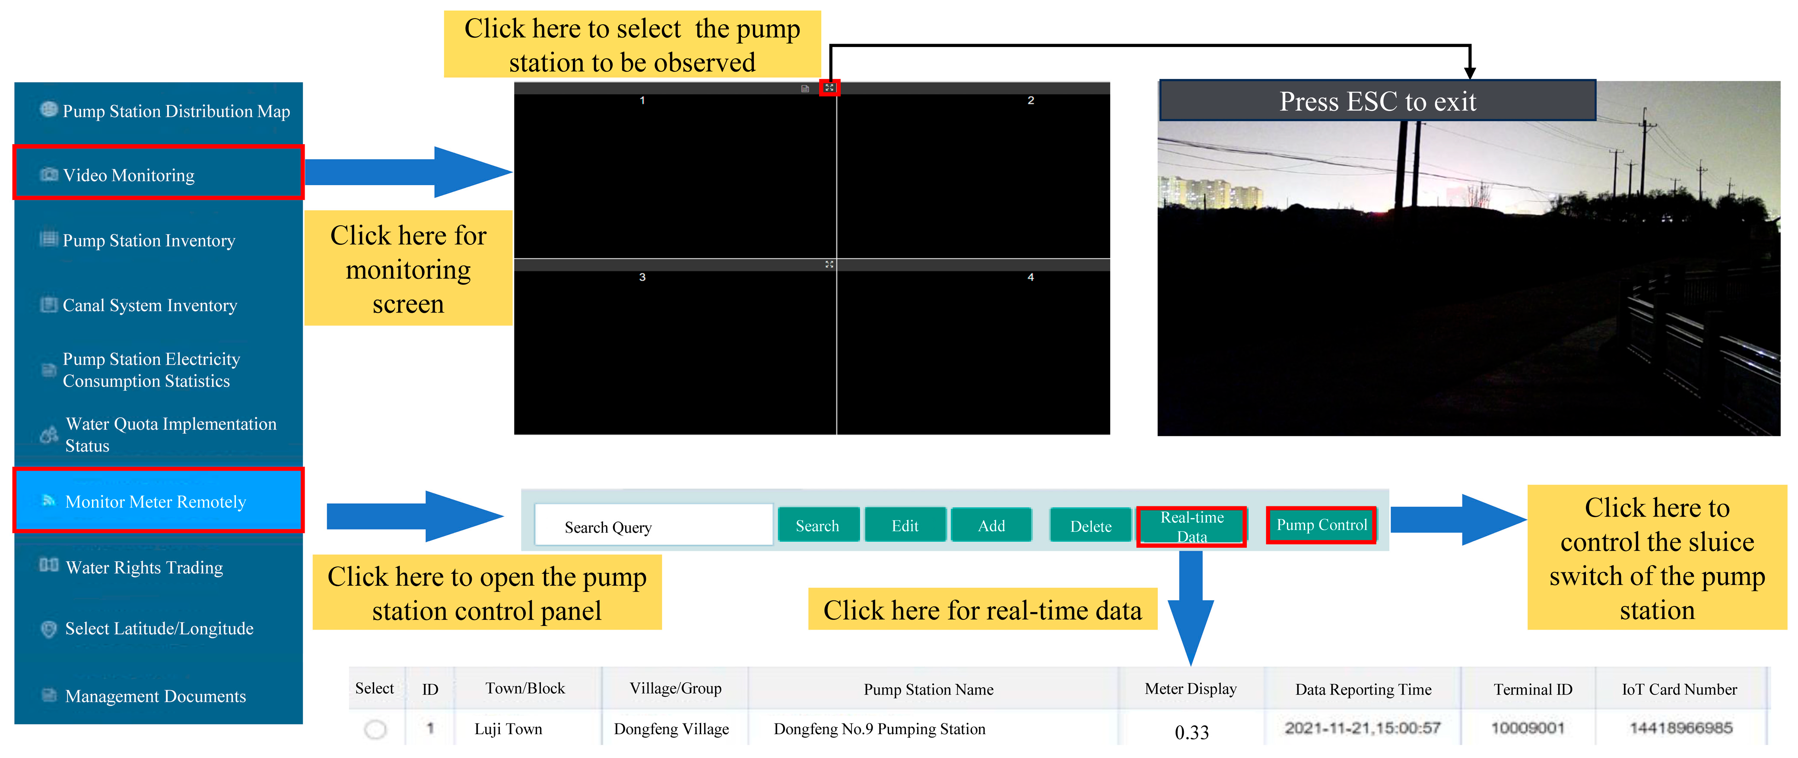This screenshot has height=758, width=1798.
Task: Click the Video Monitoring camera icon
Action: coord(49,174)
